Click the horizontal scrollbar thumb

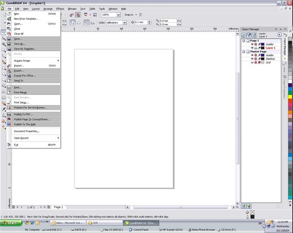point(180,207)
